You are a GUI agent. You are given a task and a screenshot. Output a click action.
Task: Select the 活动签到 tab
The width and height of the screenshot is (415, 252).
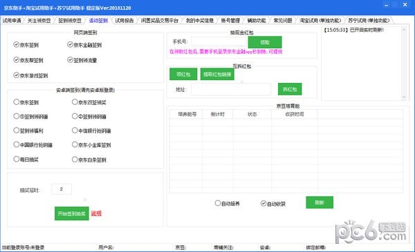click(98, 20)
